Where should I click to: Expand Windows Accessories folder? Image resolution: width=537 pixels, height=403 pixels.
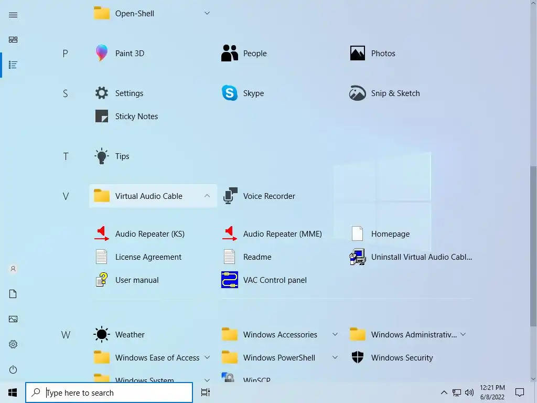tap(281, 334)
